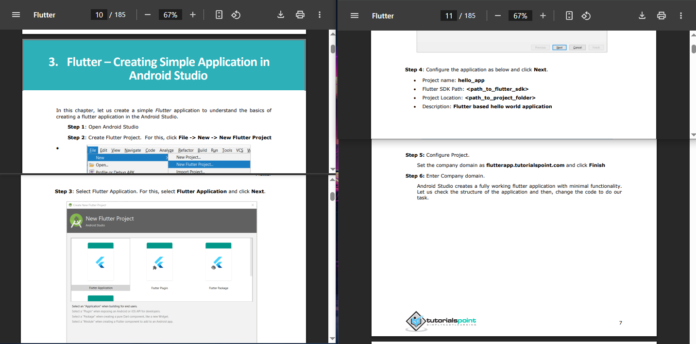Open more actions menu in right viewer
696x344 pixels.
click(681, 16)
